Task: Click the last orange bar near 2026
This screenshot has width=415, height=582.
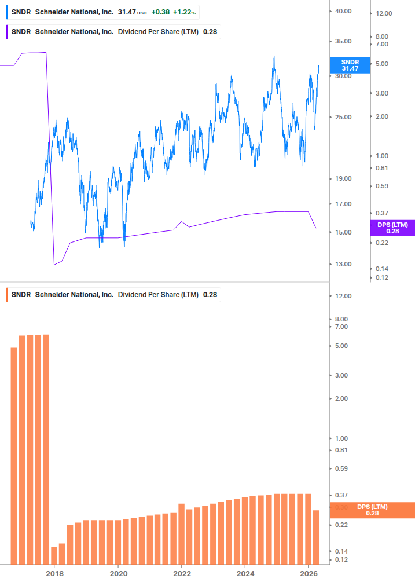Action: pyautogui.click(x=316, y=537)
